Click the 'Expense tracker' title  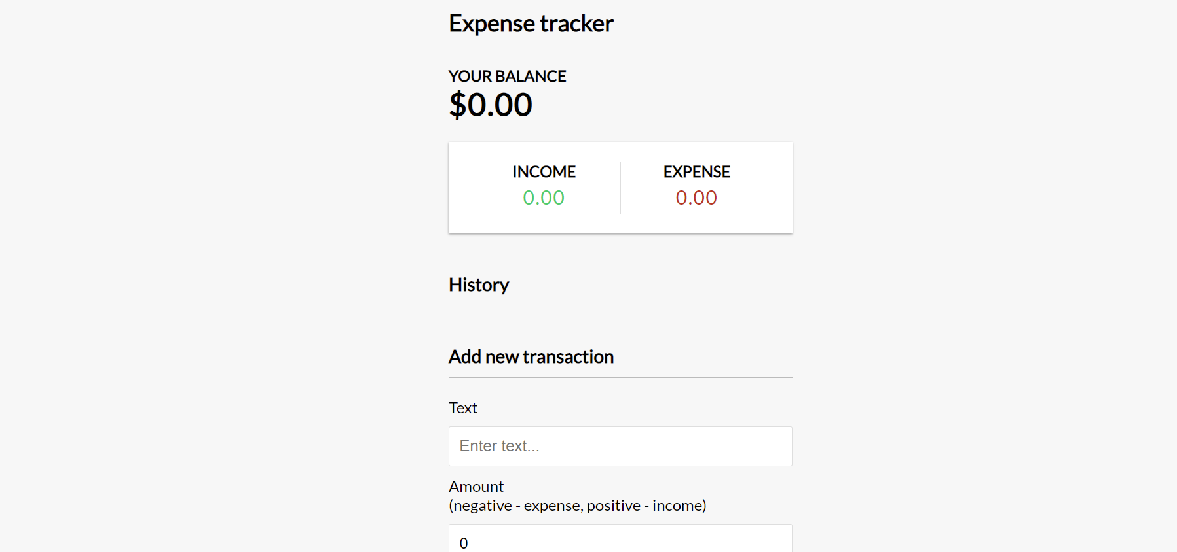(x=531, y=23)
